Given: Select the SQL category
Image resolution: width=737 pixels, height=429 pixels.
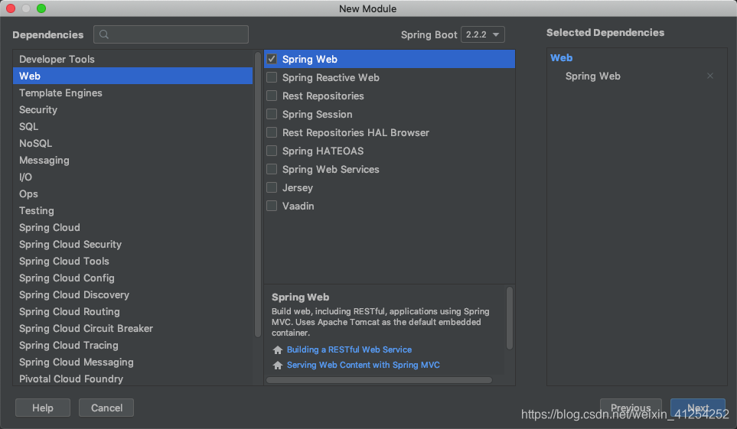Looking at the screenshot, I should [x=133, y=126].
